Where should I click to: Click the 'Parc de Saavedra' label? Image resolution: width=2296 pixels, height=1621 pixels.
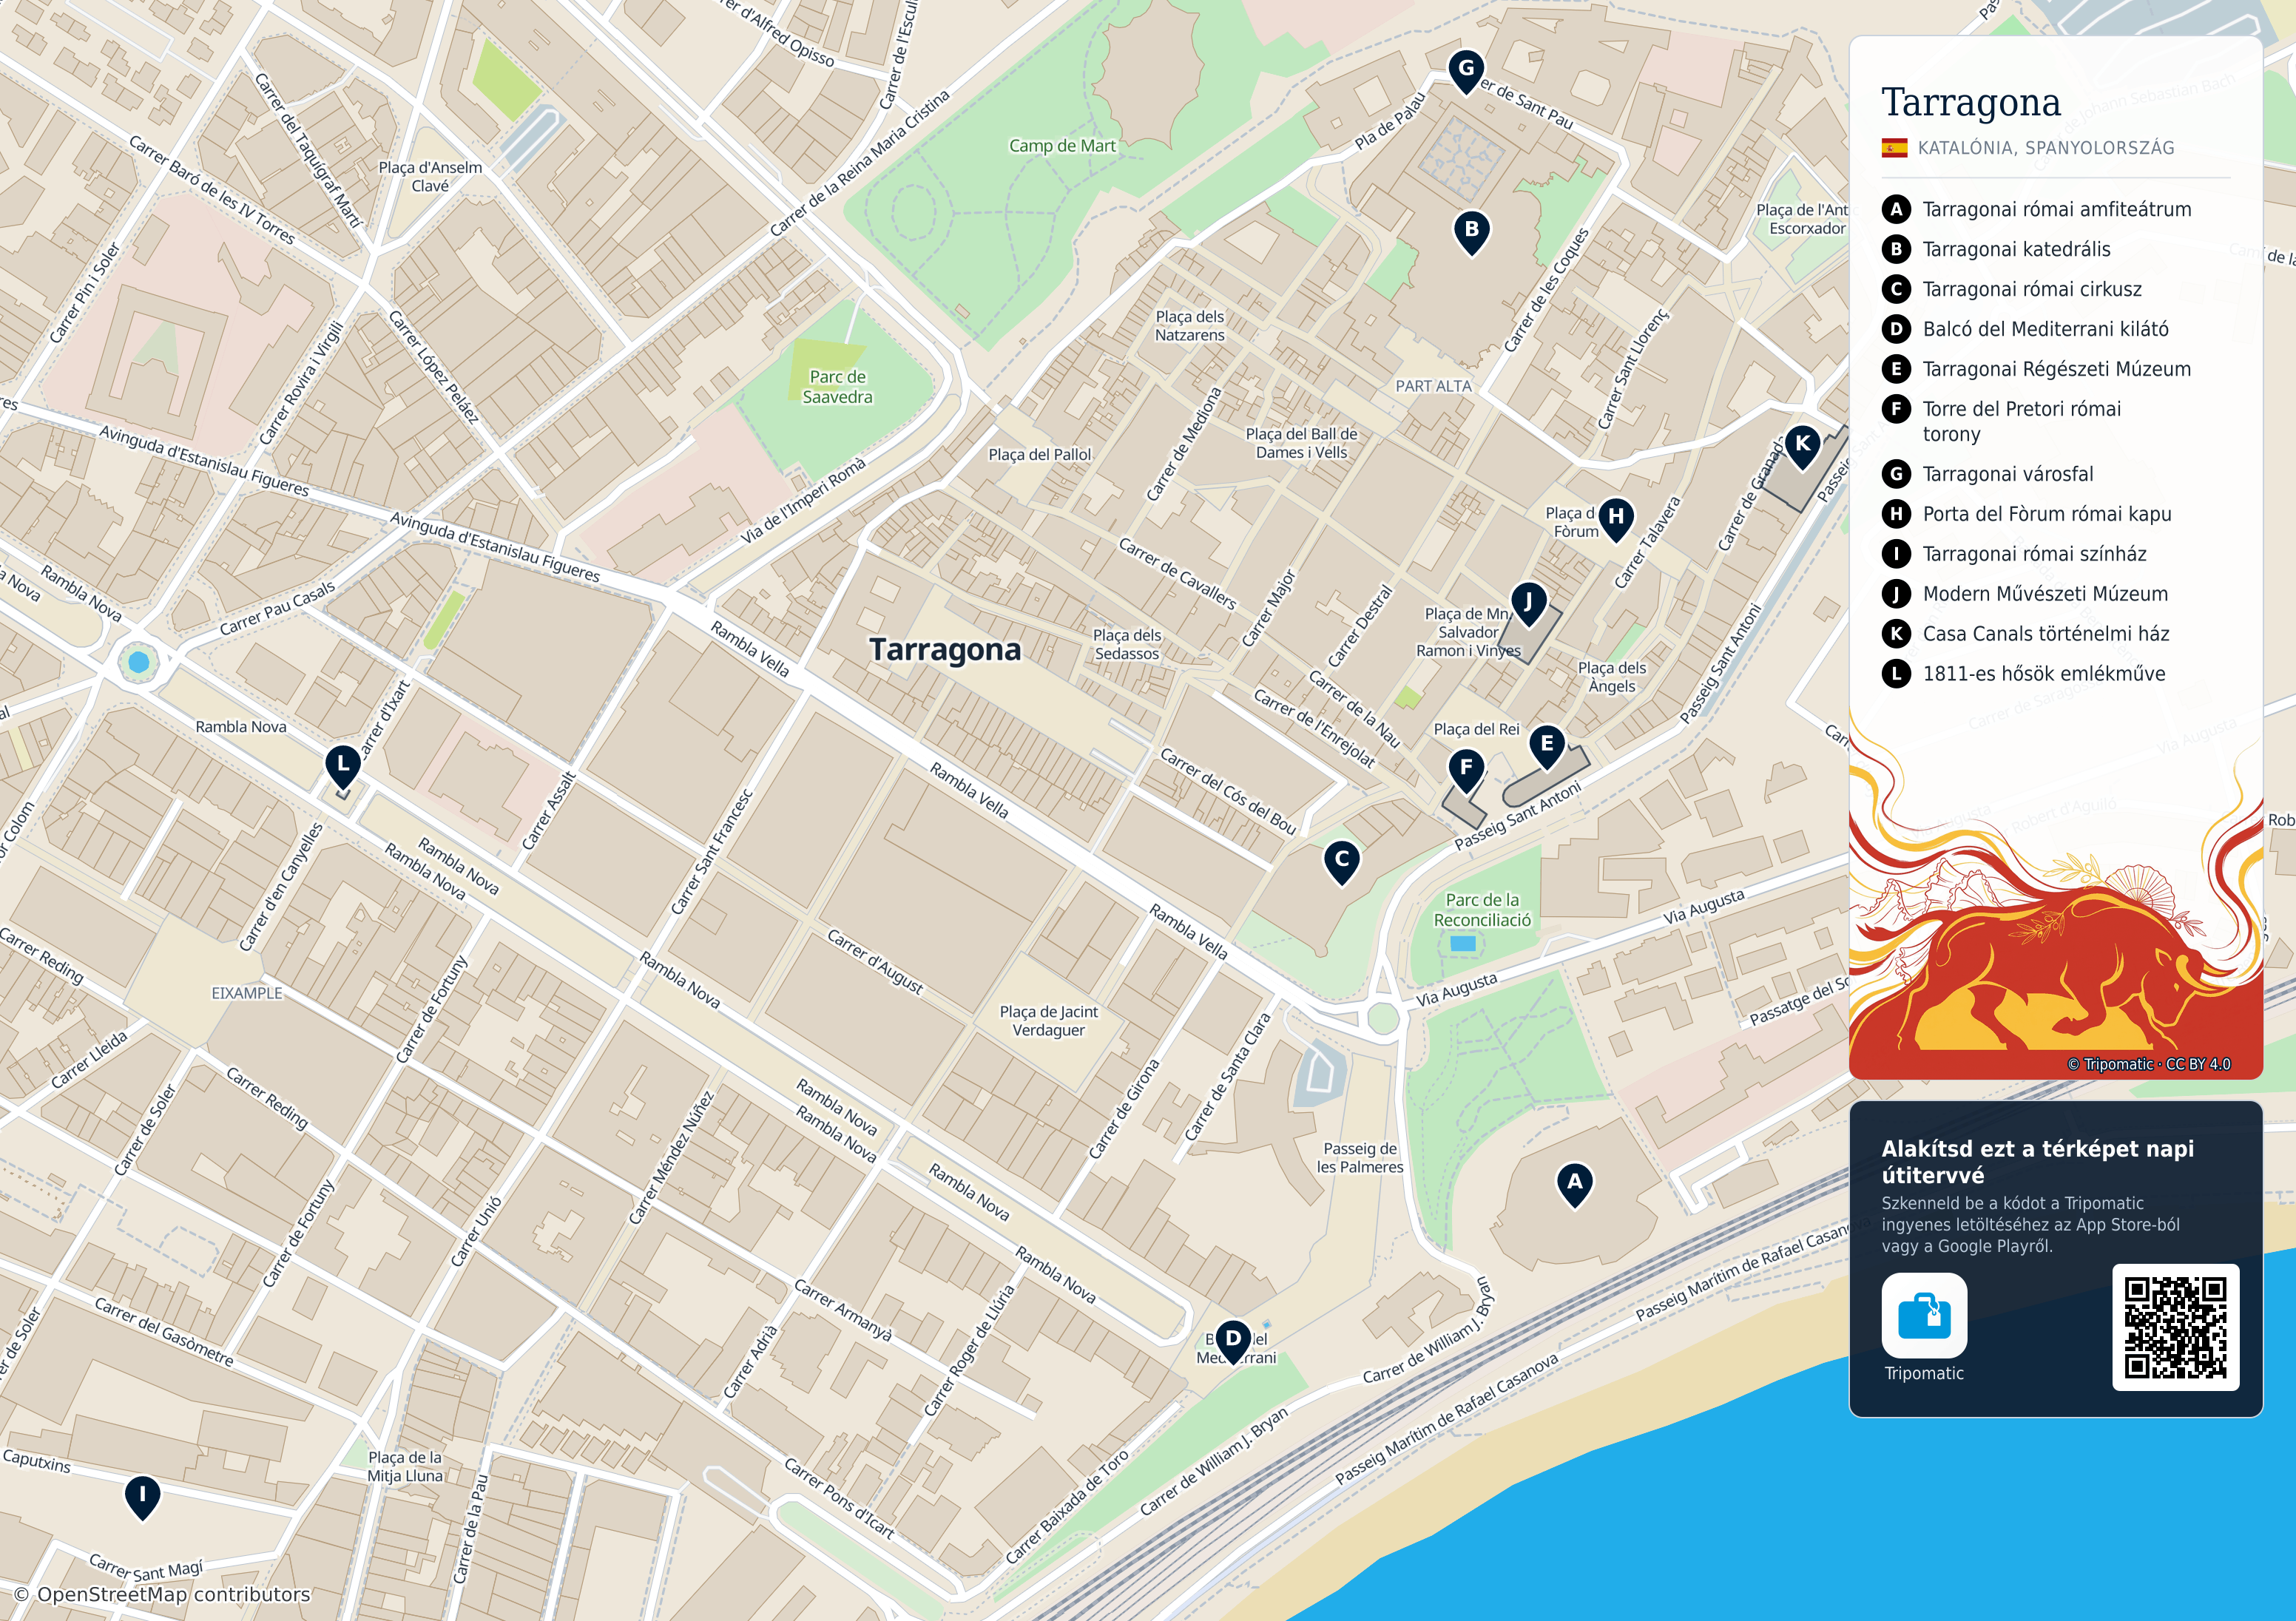837,387
